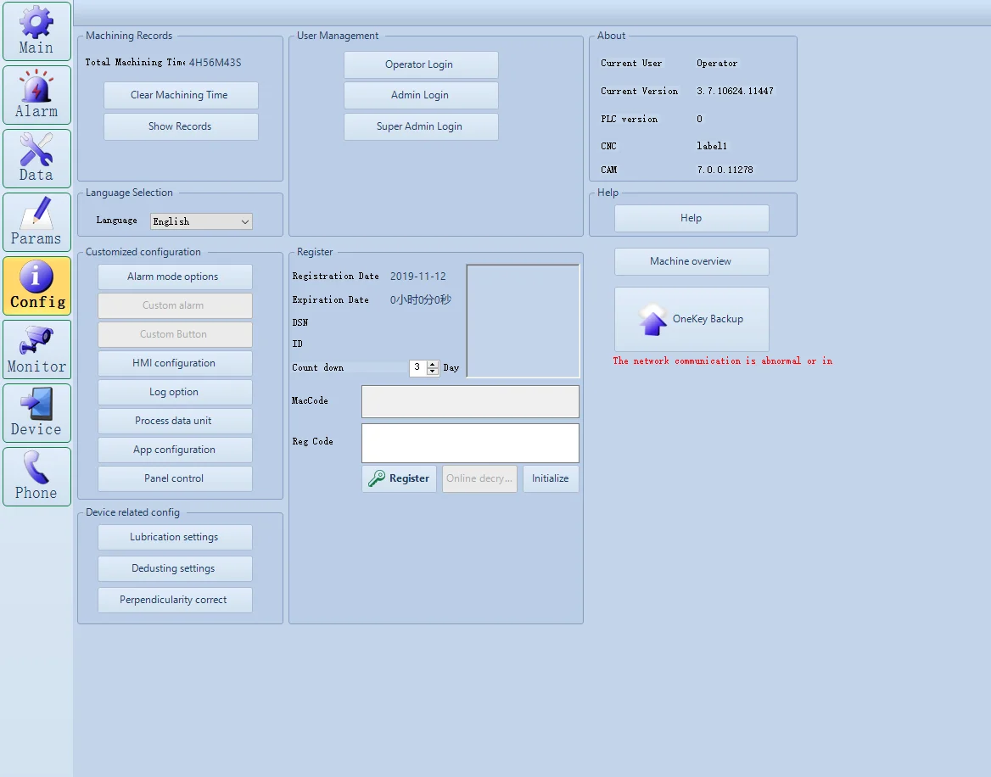Show machining records
The image size is (991, 777).
point(181,126)
